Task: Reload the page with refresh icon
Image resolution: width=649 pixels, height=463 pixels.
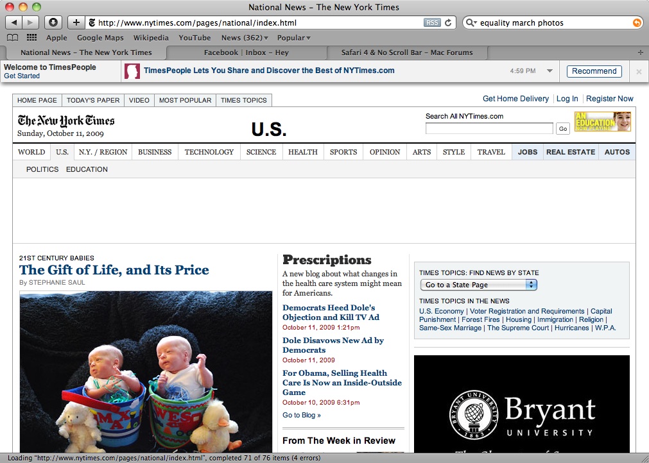Action: point(448,22)
